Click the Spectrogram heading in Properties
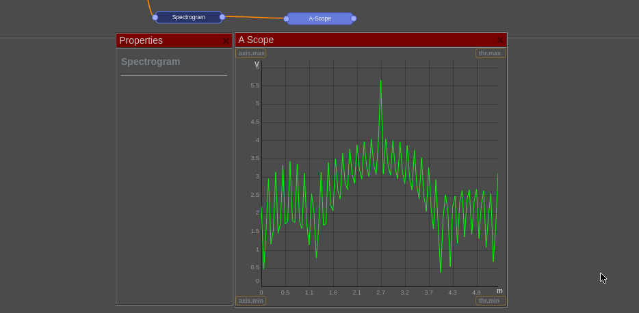Viewport: 639px width, 313px height. 151,62
